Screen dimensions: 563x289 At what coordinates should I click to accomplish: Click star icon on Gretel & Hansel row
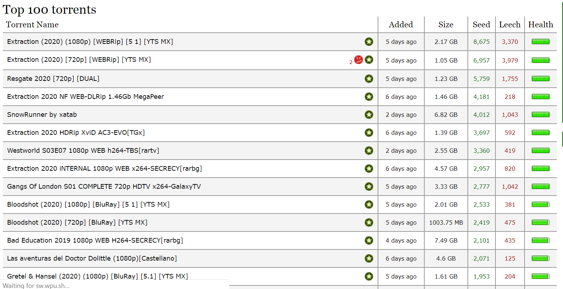[x=369, y=276]
